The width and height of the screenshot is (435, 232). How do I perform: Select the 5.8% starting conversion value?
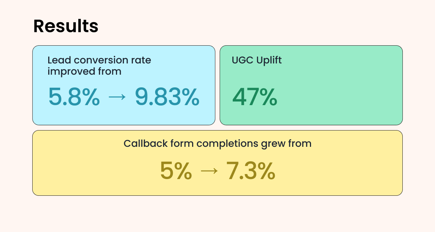tap(74, 97)
